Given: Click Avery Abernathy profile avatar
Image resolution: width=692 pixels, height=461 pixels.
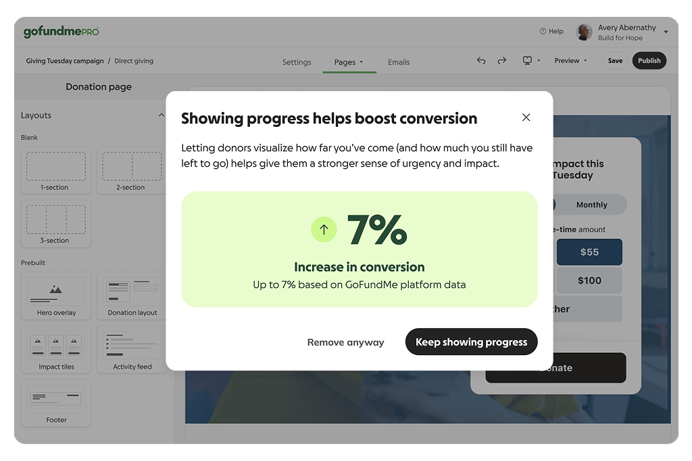Looking at the screenshot, I should pos(585,32).
